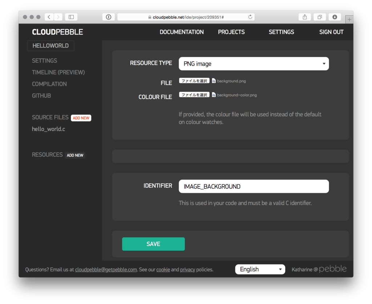
Task: Click the pebble logo in the footer
Action: tap(333, 269)
